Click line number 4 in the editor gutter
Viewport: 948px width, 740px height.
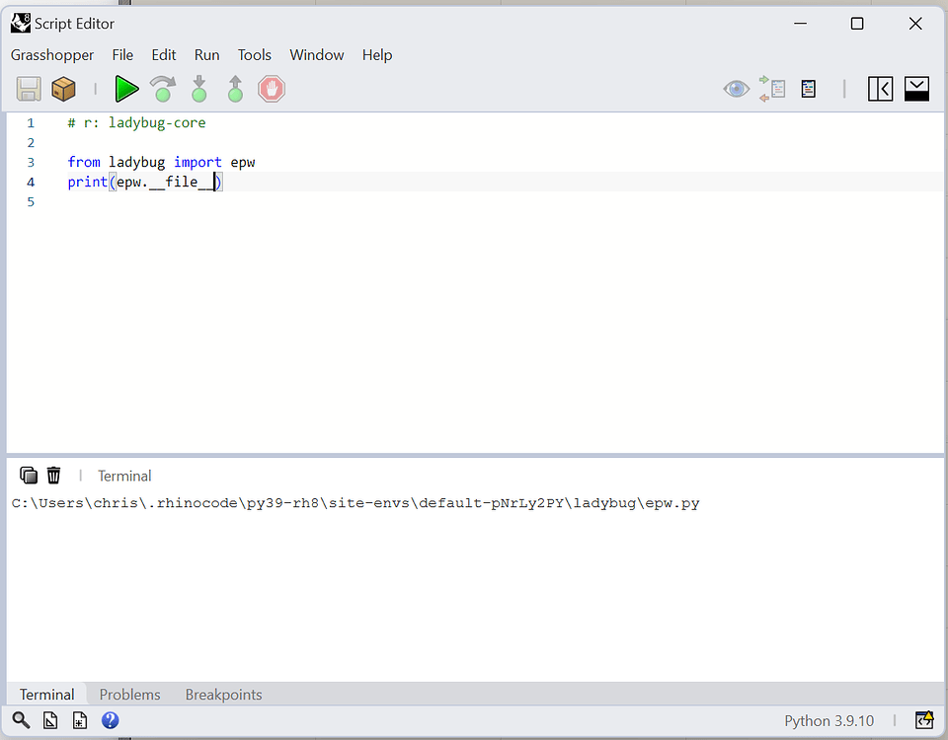tap(31, 182)
